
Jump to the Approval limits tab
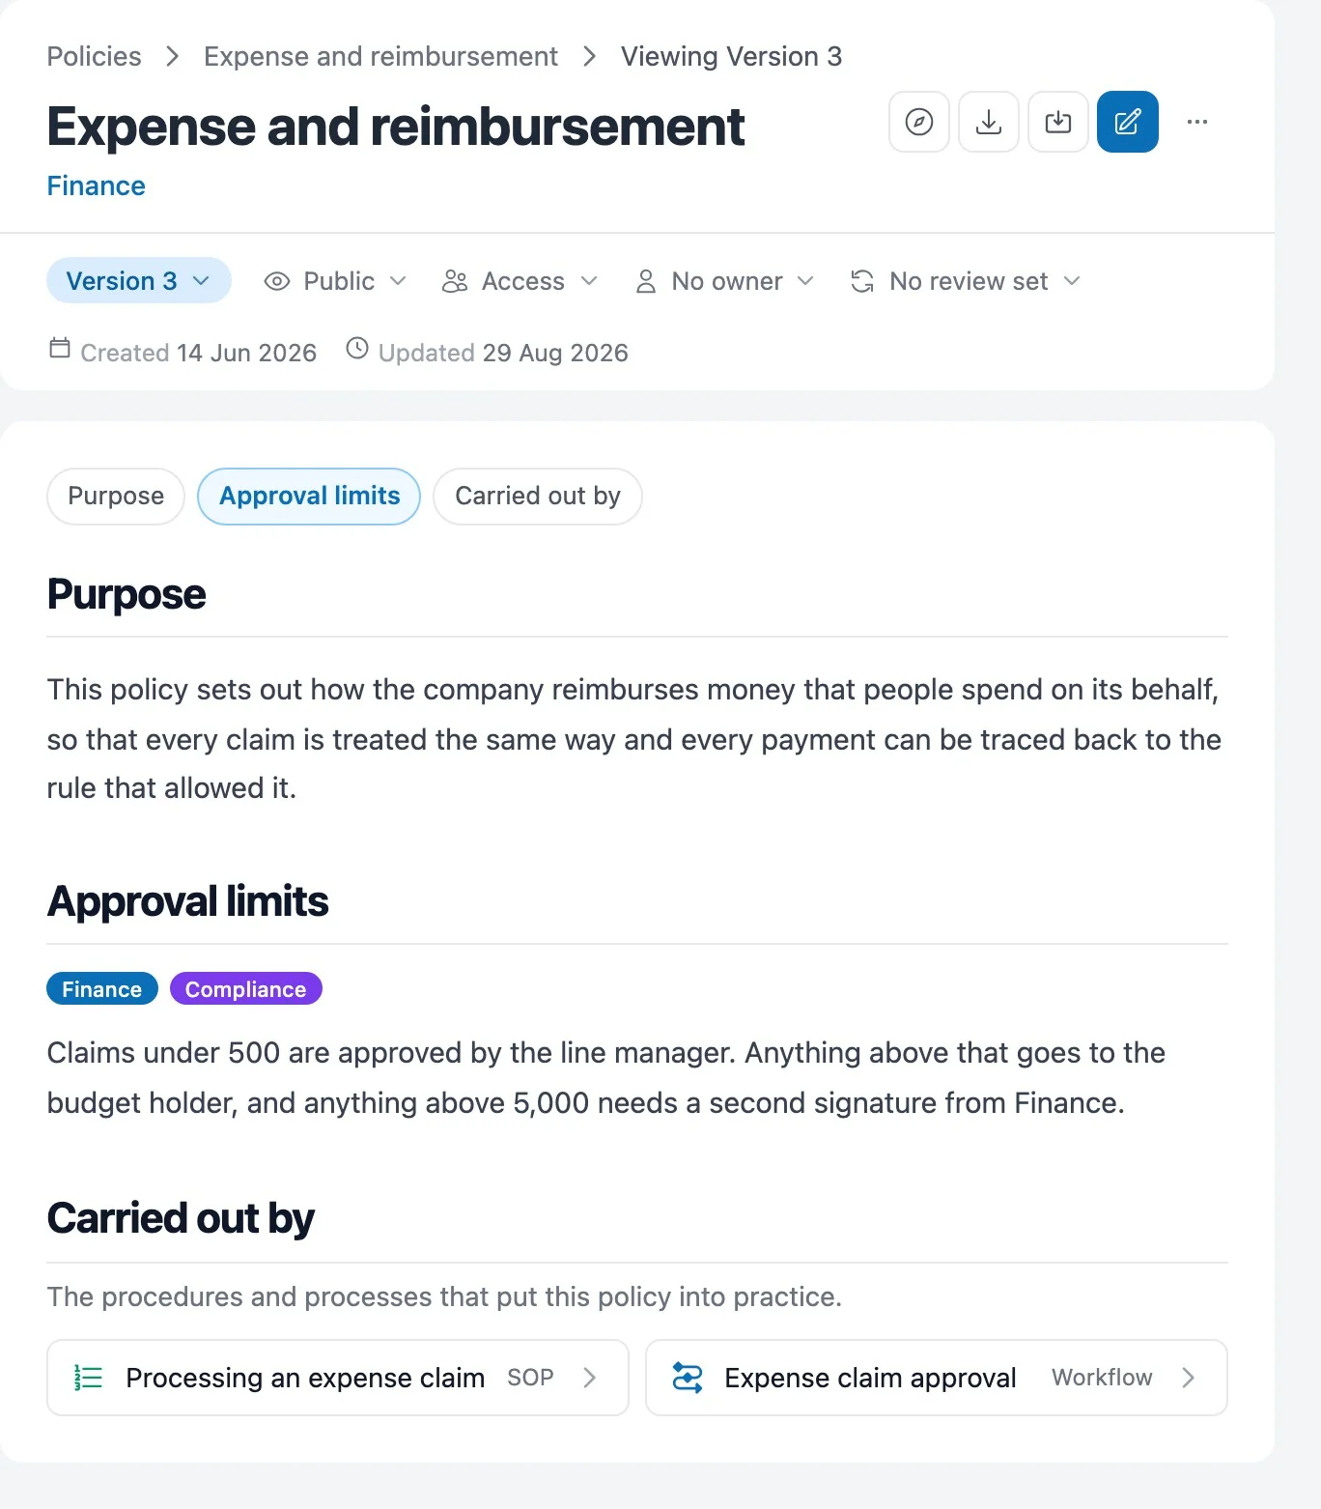coord(309,497)
